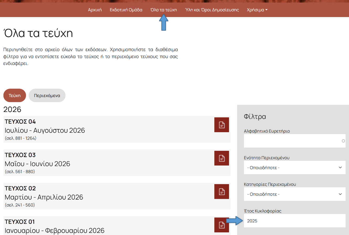
Task: Open issue Μαΐου - Ιουνίου 2026
Action: (38, 164)
